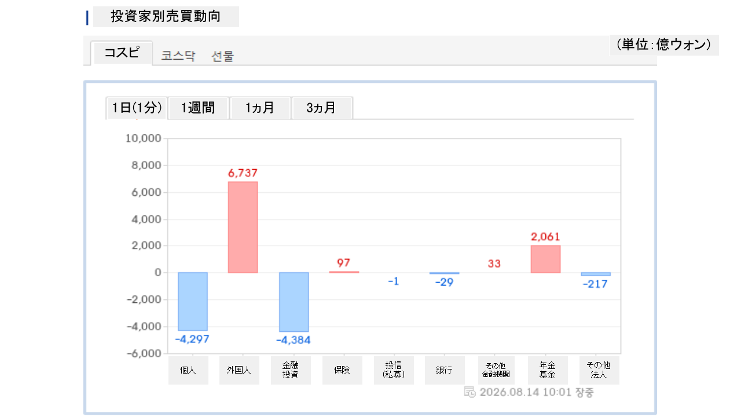Click the -29 value label
This screenshot has width=741, height=417.
click(x=445, y=282)
